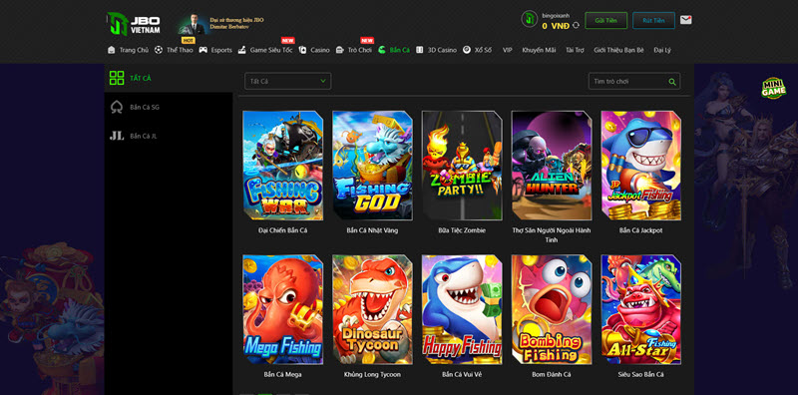Open the Dinosaur Tycoon game tile

[372, 309]
